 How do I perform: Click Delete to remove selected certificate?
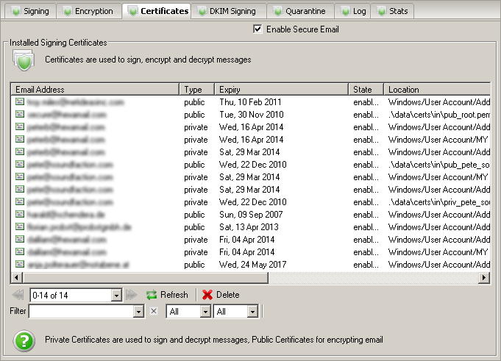click(221, 295)
